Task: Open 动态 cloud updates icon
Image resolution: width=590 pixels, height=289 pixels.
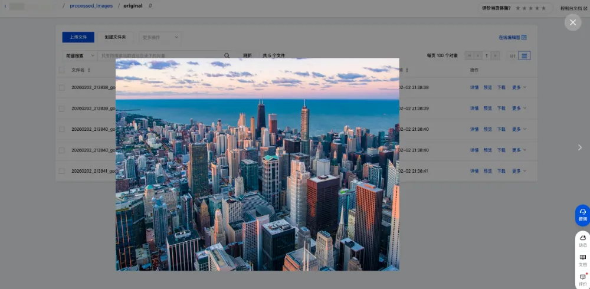Action: coord(582,240)
